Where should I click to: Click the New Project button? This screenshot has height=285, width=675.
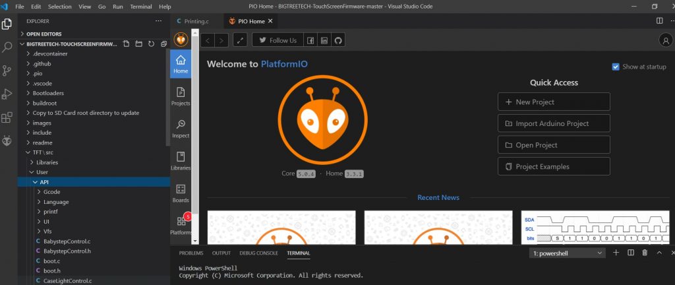click(x=554, y=102)
